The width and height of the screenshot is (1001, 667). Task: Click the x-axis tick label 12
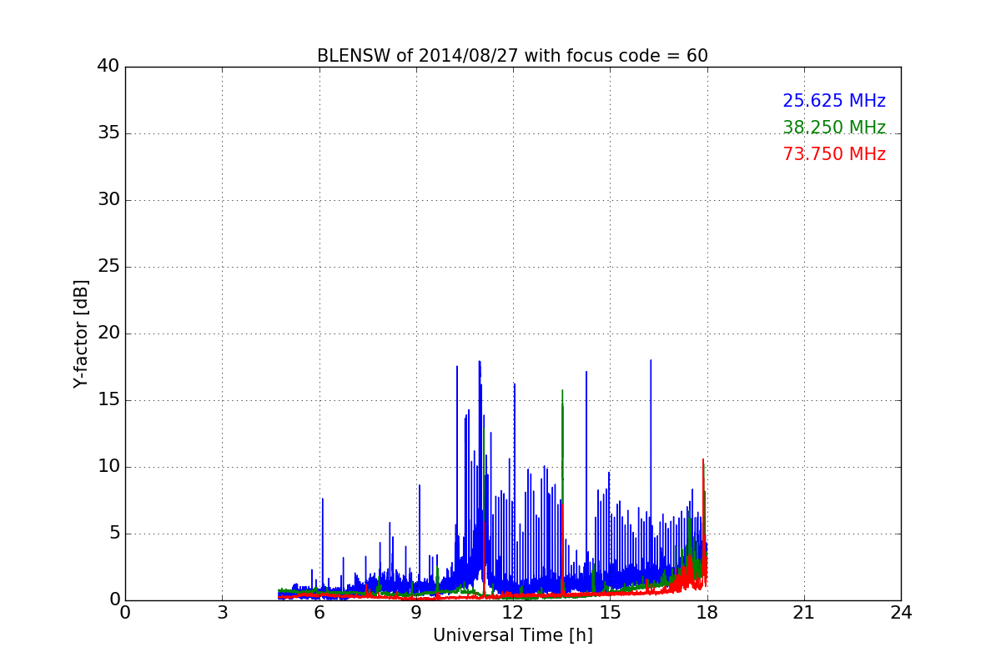click(x=512, y=612)
